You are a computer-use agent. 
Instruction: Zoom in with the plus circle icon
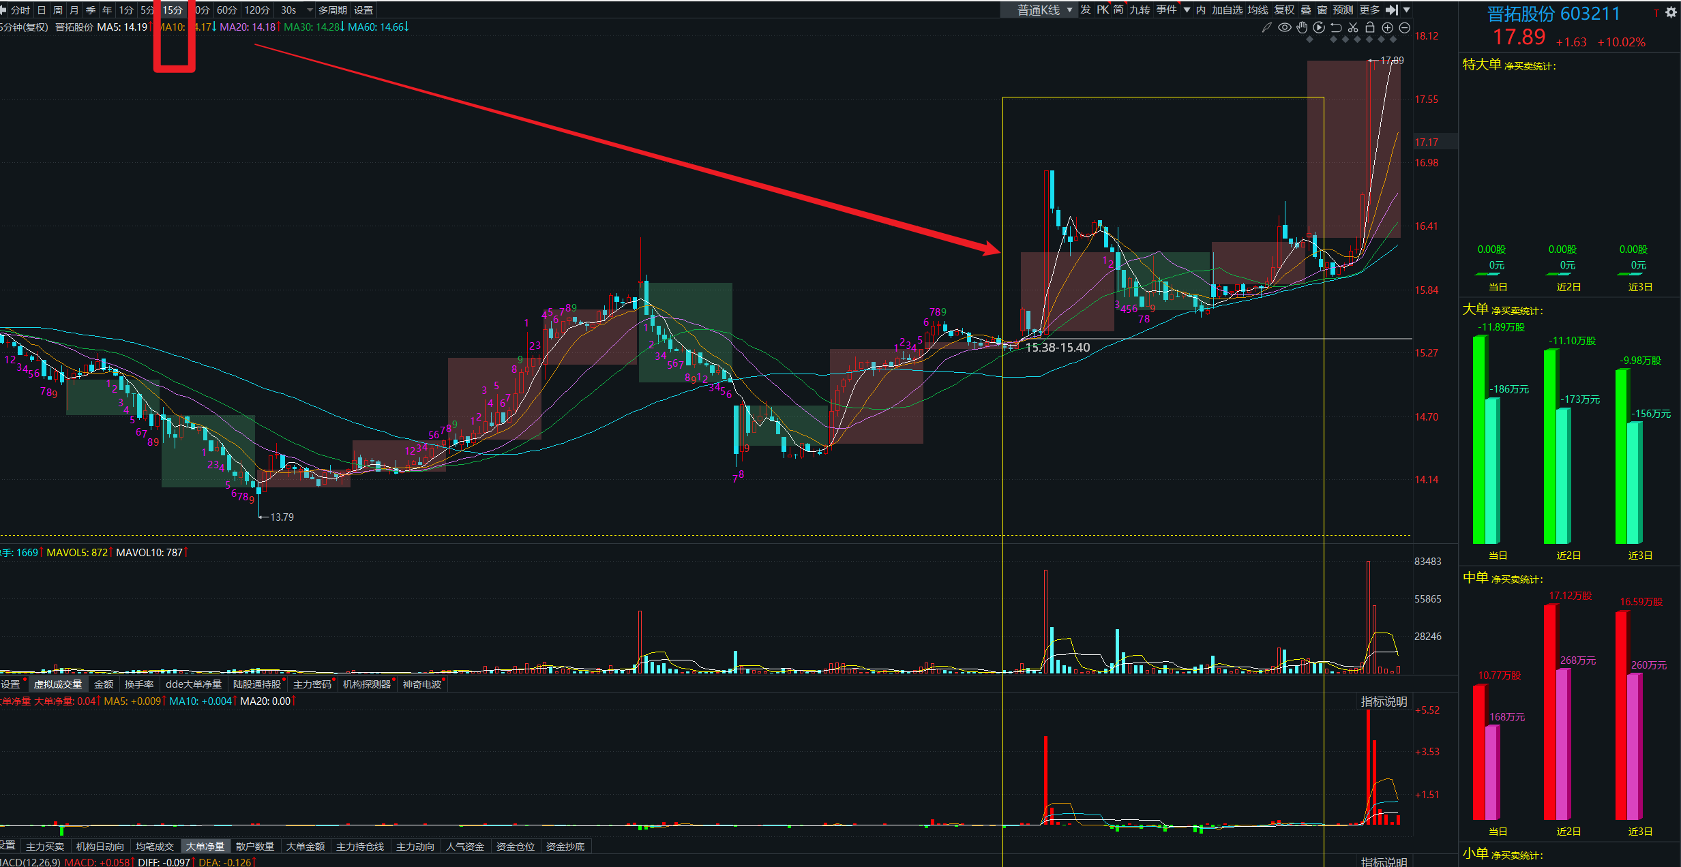click(x=1387, y=28)
